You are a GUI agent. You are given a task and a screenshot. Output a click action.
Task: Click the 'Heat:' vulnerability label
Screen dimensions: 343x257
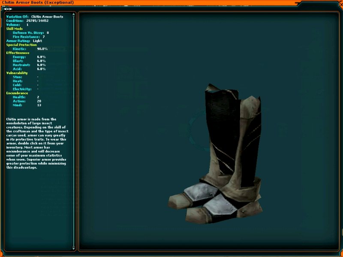tap(17, 81)
